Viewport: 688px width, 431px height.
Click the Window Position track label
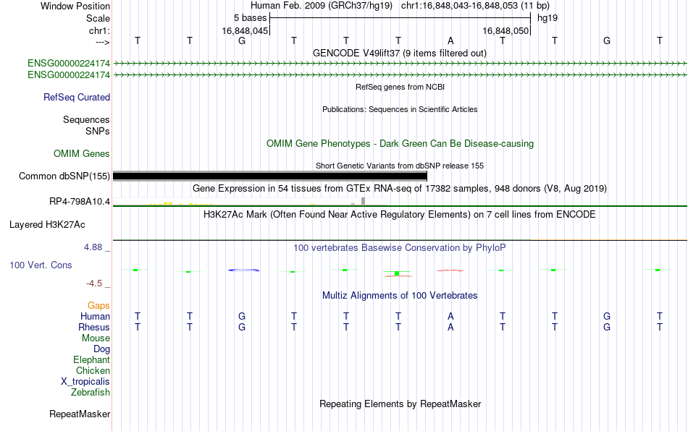(75, 6)
